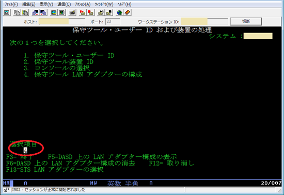Image resolution: width=284 pixels, height=195 pixels.
Task: Open the ウィンドウ(W) menu
Action: pos(104,4)
